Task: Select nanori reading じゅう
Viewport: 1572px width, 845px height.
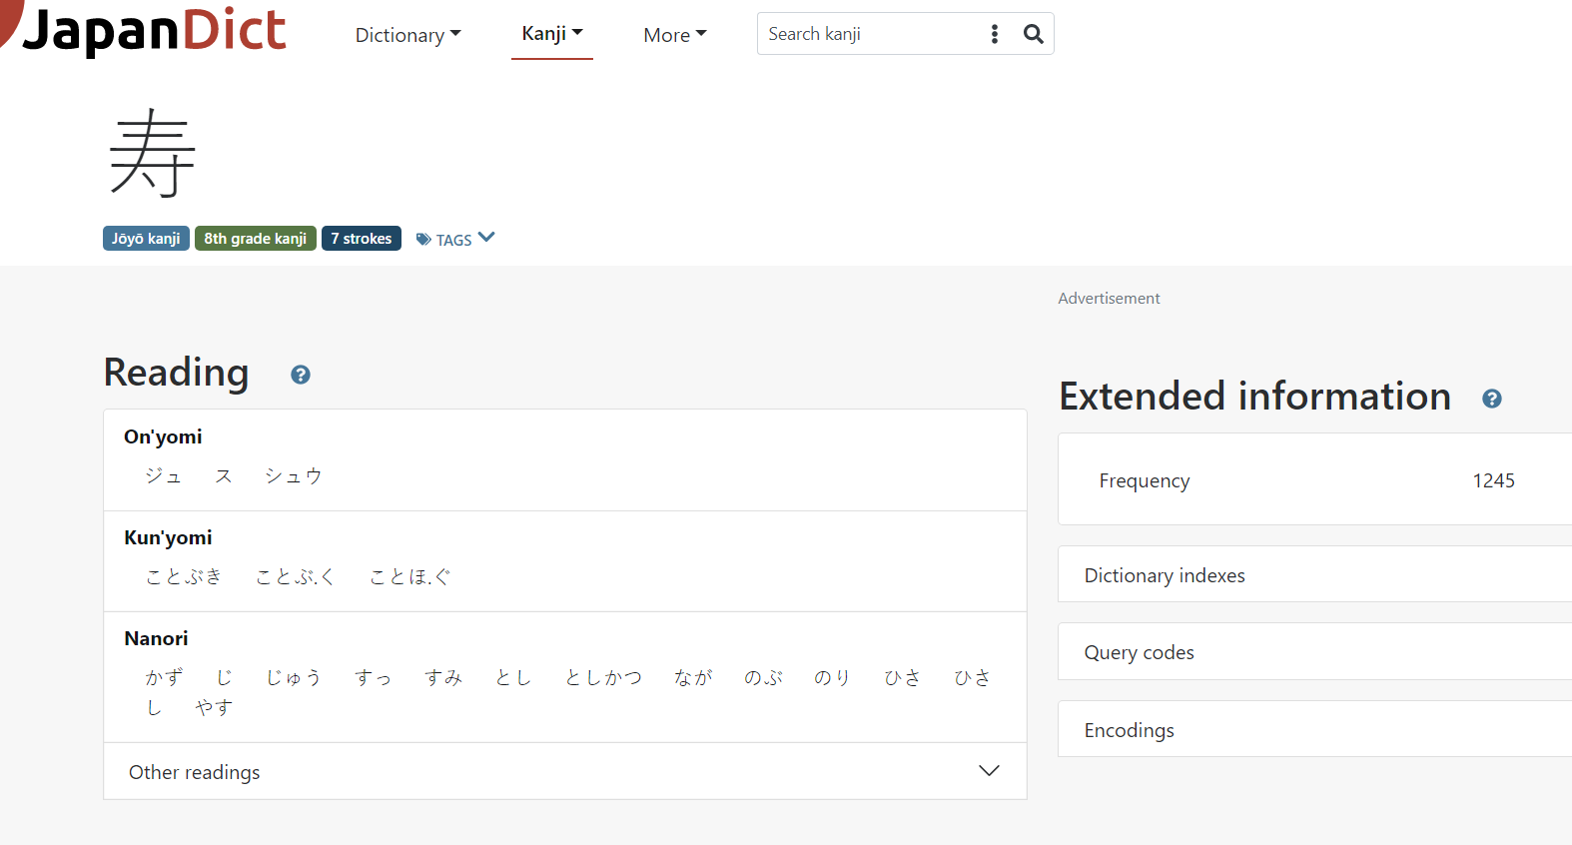Action: (294, 678)
